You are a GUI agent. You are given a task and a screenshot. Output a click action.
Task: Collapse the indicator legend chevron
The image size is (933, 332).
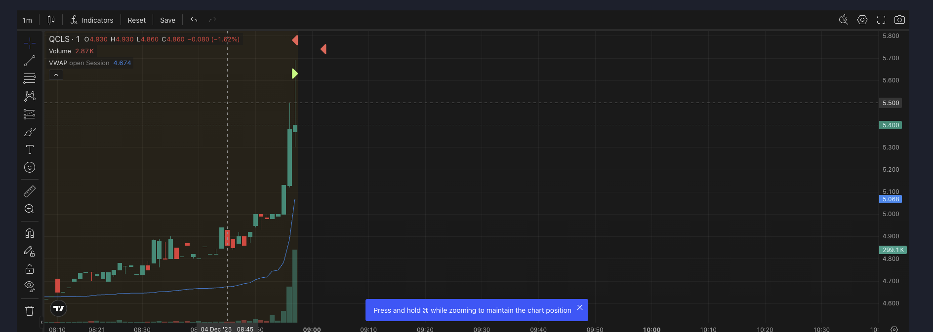click(x=56, y=75)
